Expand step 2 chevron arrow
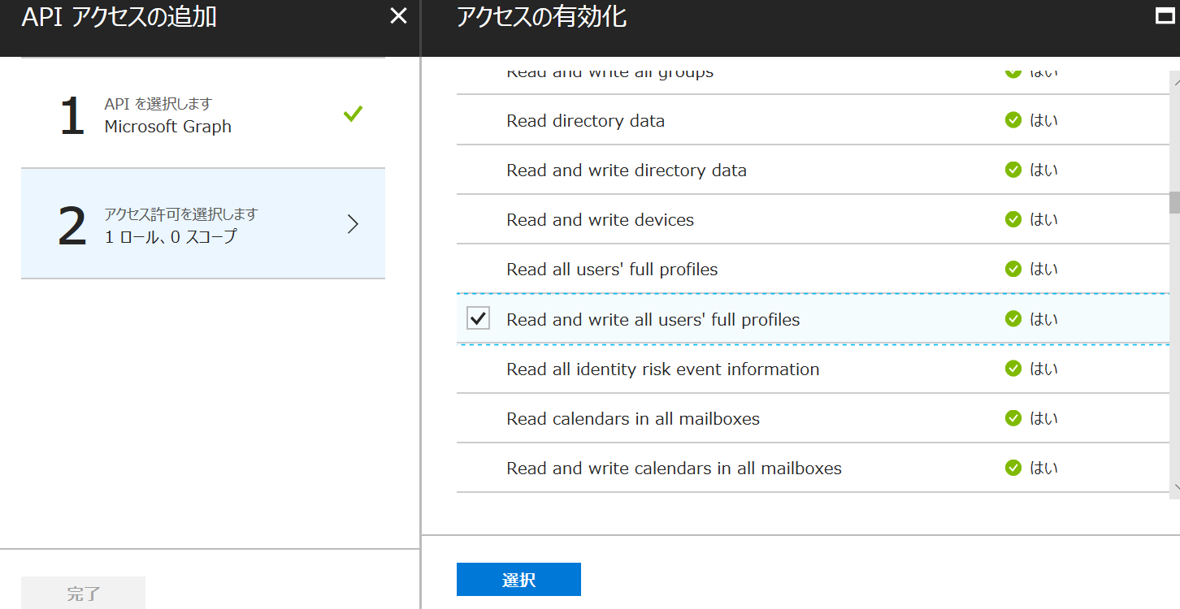Image resolution: width=1180 pixels, height=609 pixels. click(353, 225)
